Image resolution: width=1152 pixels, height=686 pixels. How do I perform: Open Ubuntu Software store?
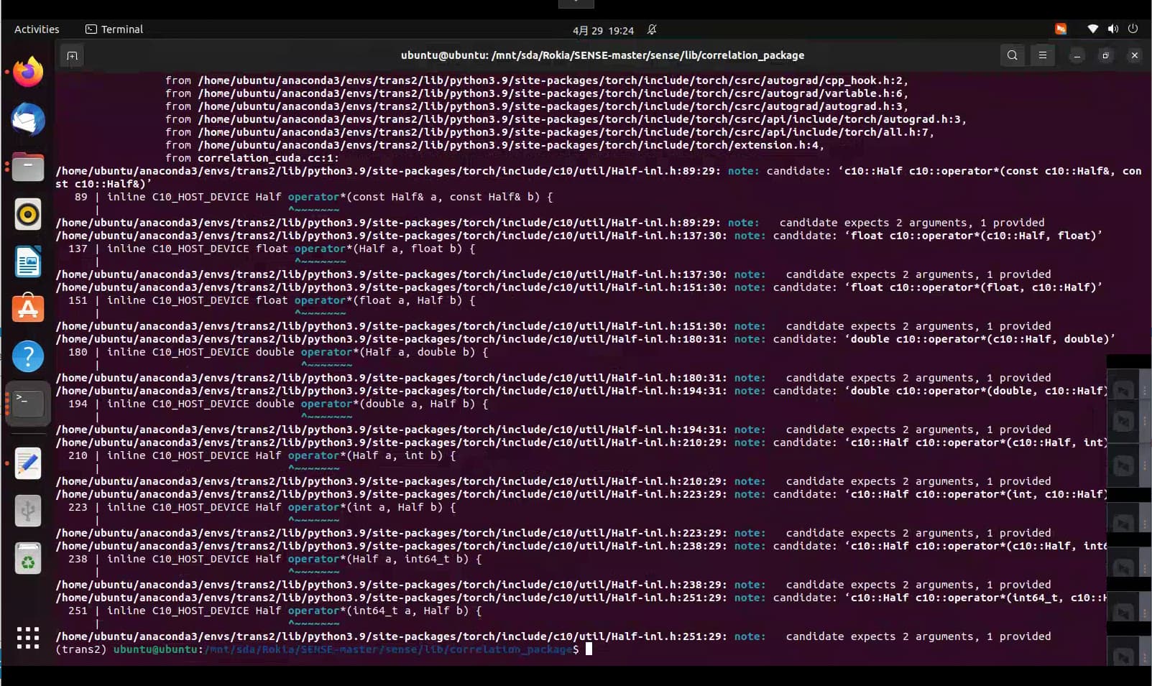28,309
